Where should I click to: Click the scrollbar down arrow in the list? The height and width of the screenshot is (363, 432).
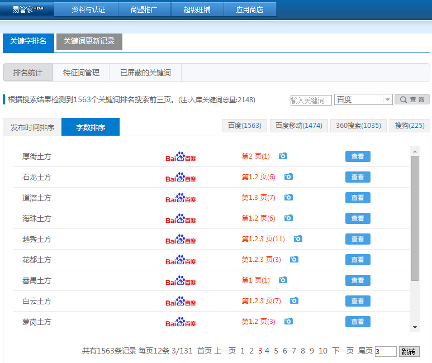[415, 327]
